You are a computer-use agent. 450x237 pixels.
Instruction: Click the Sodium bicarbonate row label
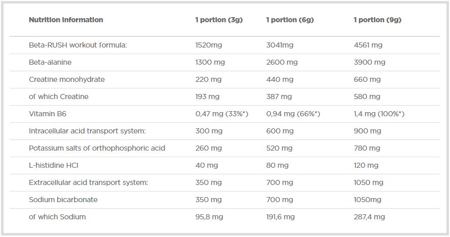(x=63, y=200)
